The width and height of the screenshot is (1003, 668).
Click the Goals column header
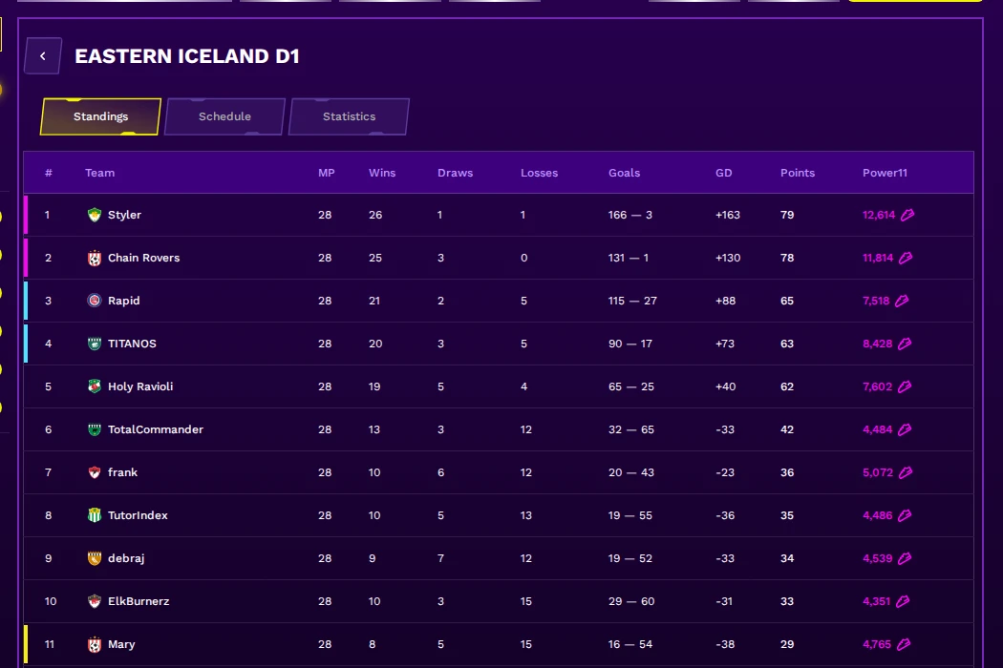tap(624, 173)
